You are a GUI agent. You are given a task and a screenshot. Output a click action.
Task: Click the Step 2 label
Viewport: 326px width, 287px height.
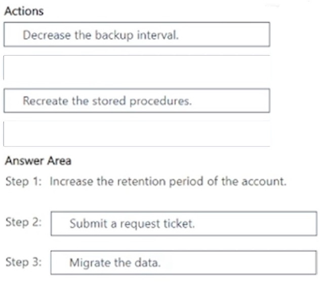23,222
